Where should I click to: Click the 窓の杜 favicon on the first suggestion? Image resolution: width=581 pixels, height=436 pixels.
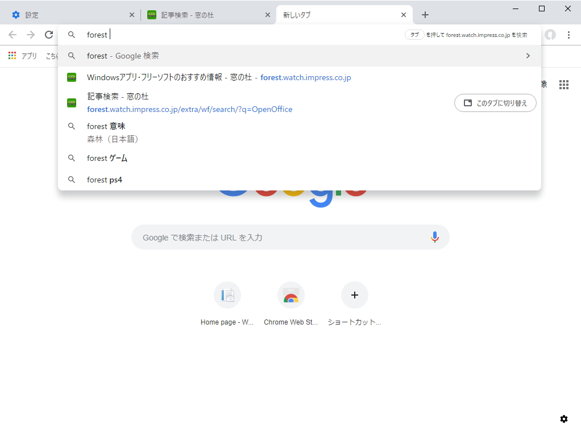(x=71, y=77)
